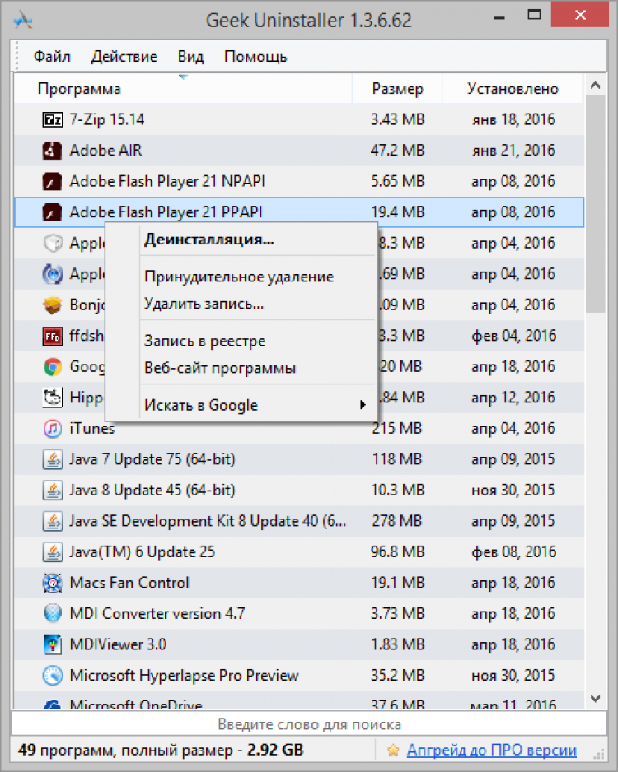The height and width of the screenshot is (772, 618).
Task: Select the 7-Zip 15.14 row name
Action: (x=107, y=119)
